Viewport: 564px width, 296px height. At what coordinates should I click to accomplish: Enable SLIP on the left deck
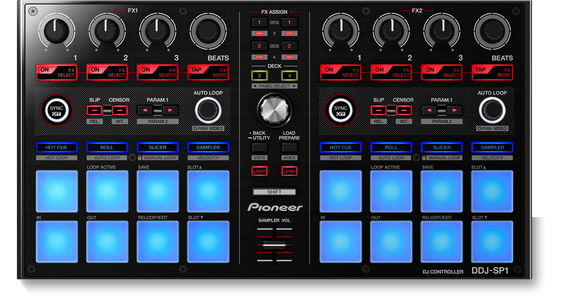tap(94, 110)
